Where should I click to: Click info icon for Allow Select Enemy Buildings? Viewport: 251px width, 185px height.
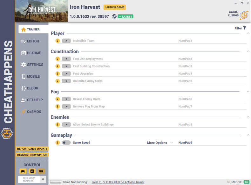pyautogui.click(x=58, y=124)
